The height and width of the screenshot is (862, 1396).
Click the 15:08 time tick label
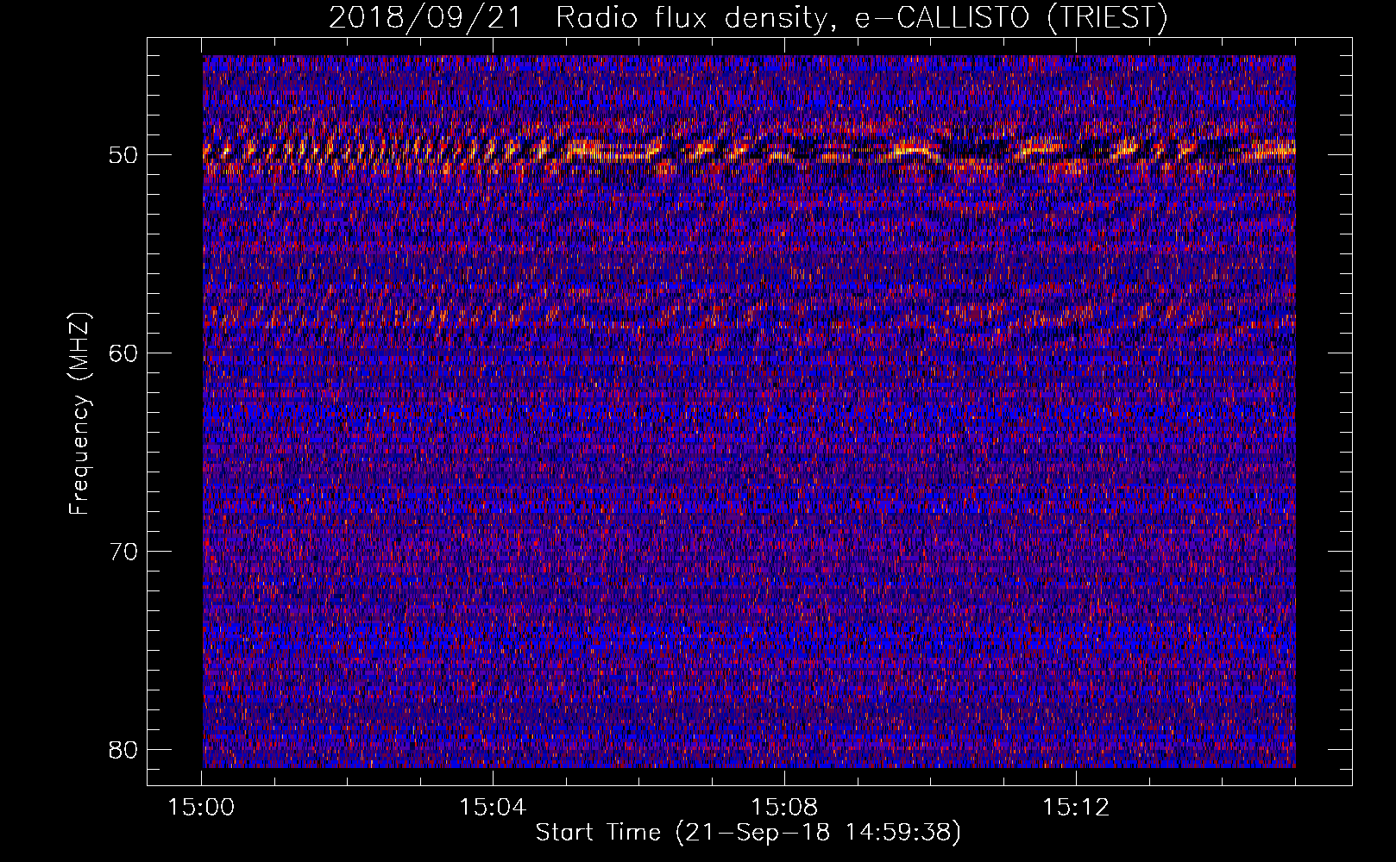(x=784, y=808)
